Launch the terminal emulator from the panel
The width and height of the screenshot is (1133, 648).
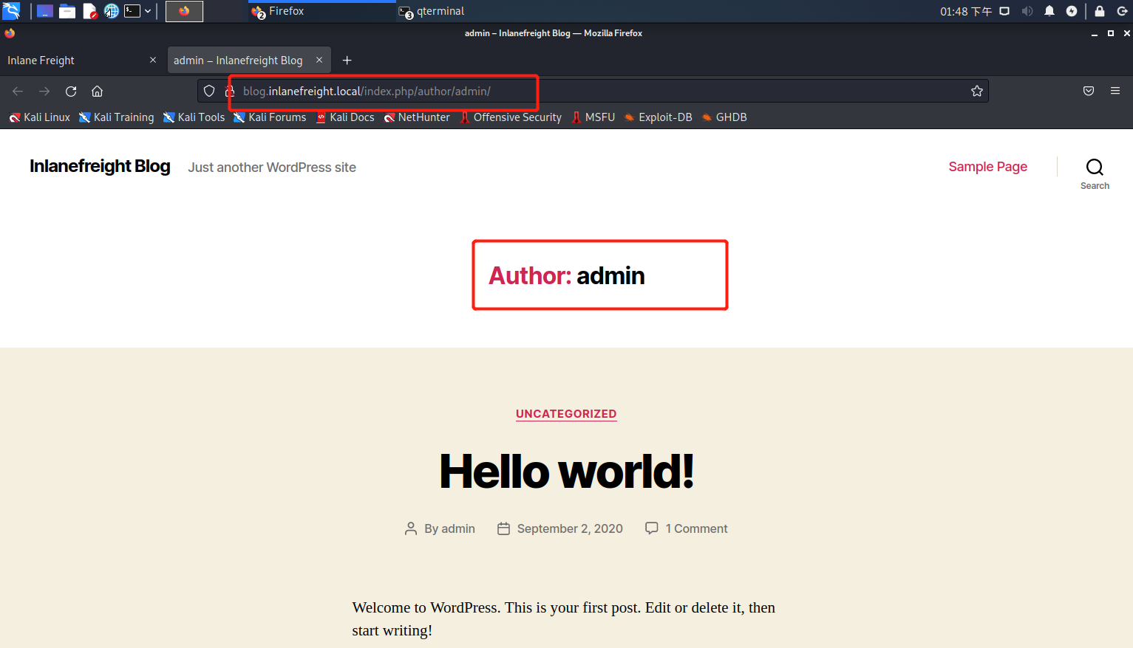click(132, 11)
